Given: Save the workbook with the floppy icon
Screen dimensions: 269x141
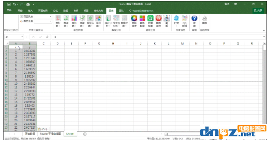Looking at the screenshot, I should (x=9, y=4).
